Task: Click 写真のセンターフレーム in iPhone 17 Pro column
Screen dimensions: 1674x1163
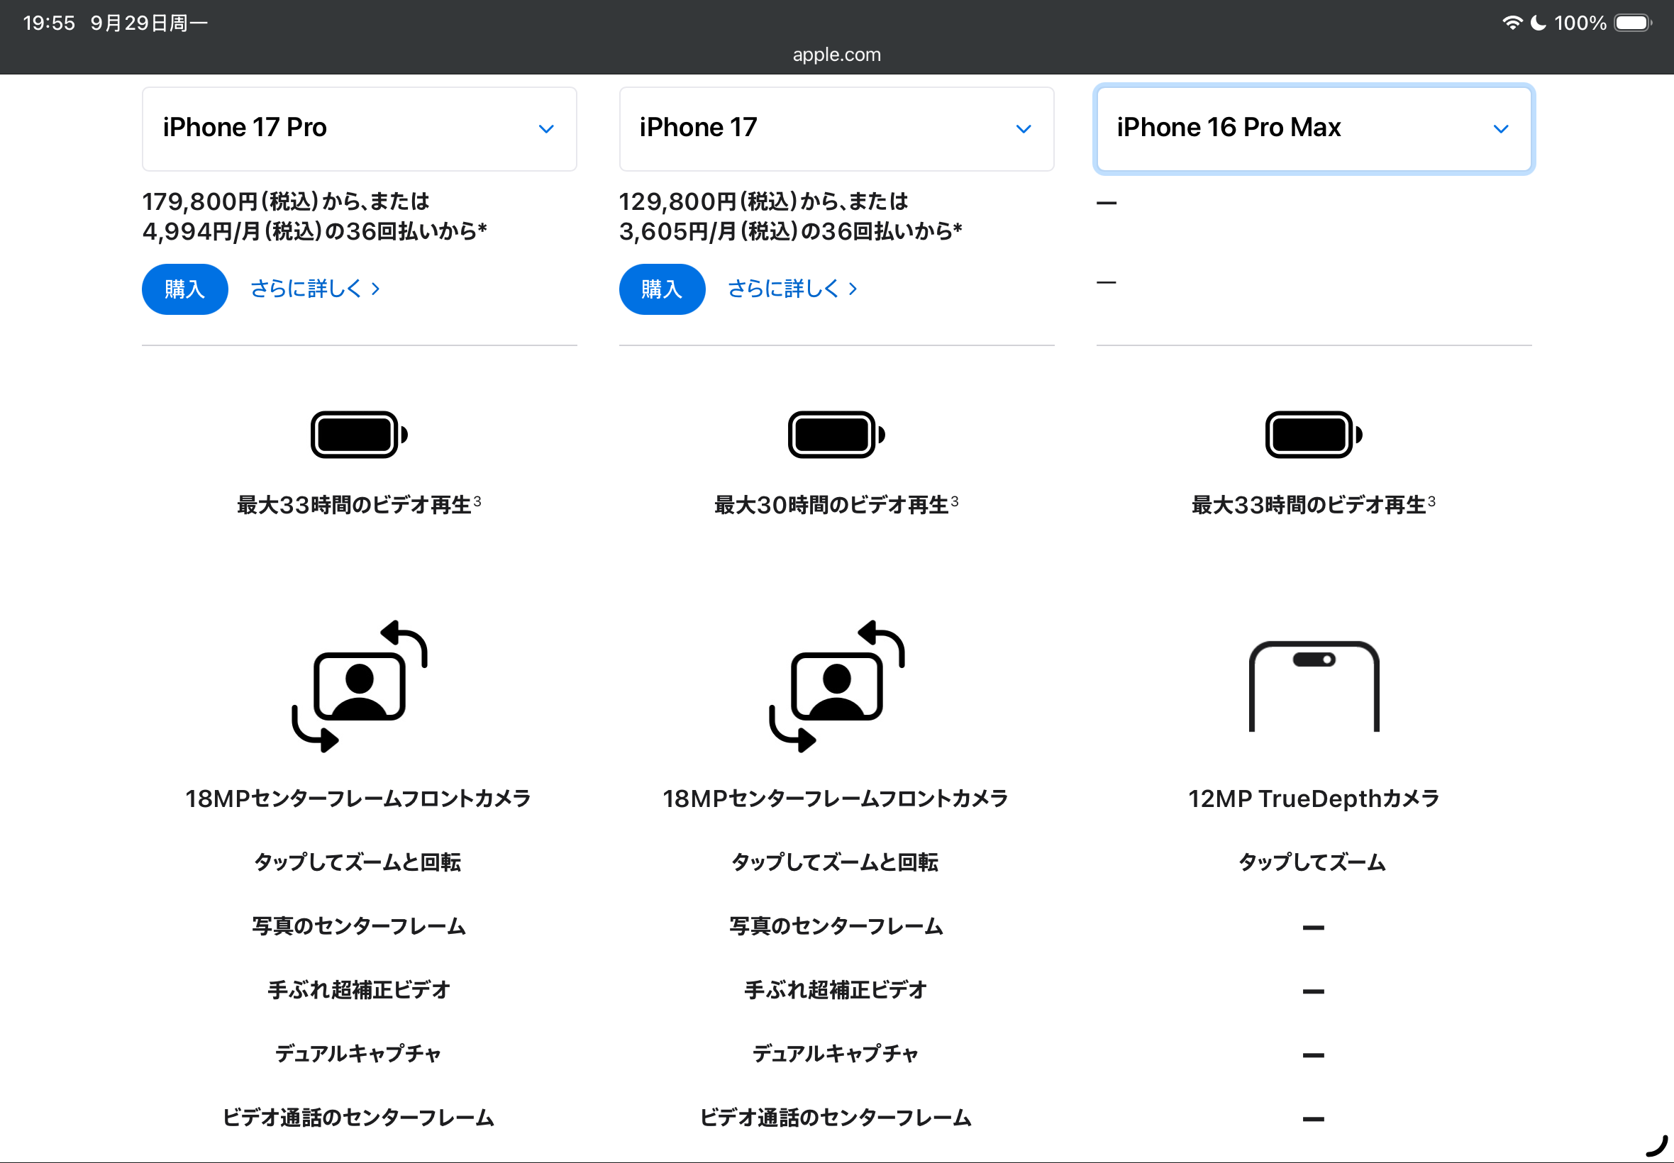Action: [358, 926]
